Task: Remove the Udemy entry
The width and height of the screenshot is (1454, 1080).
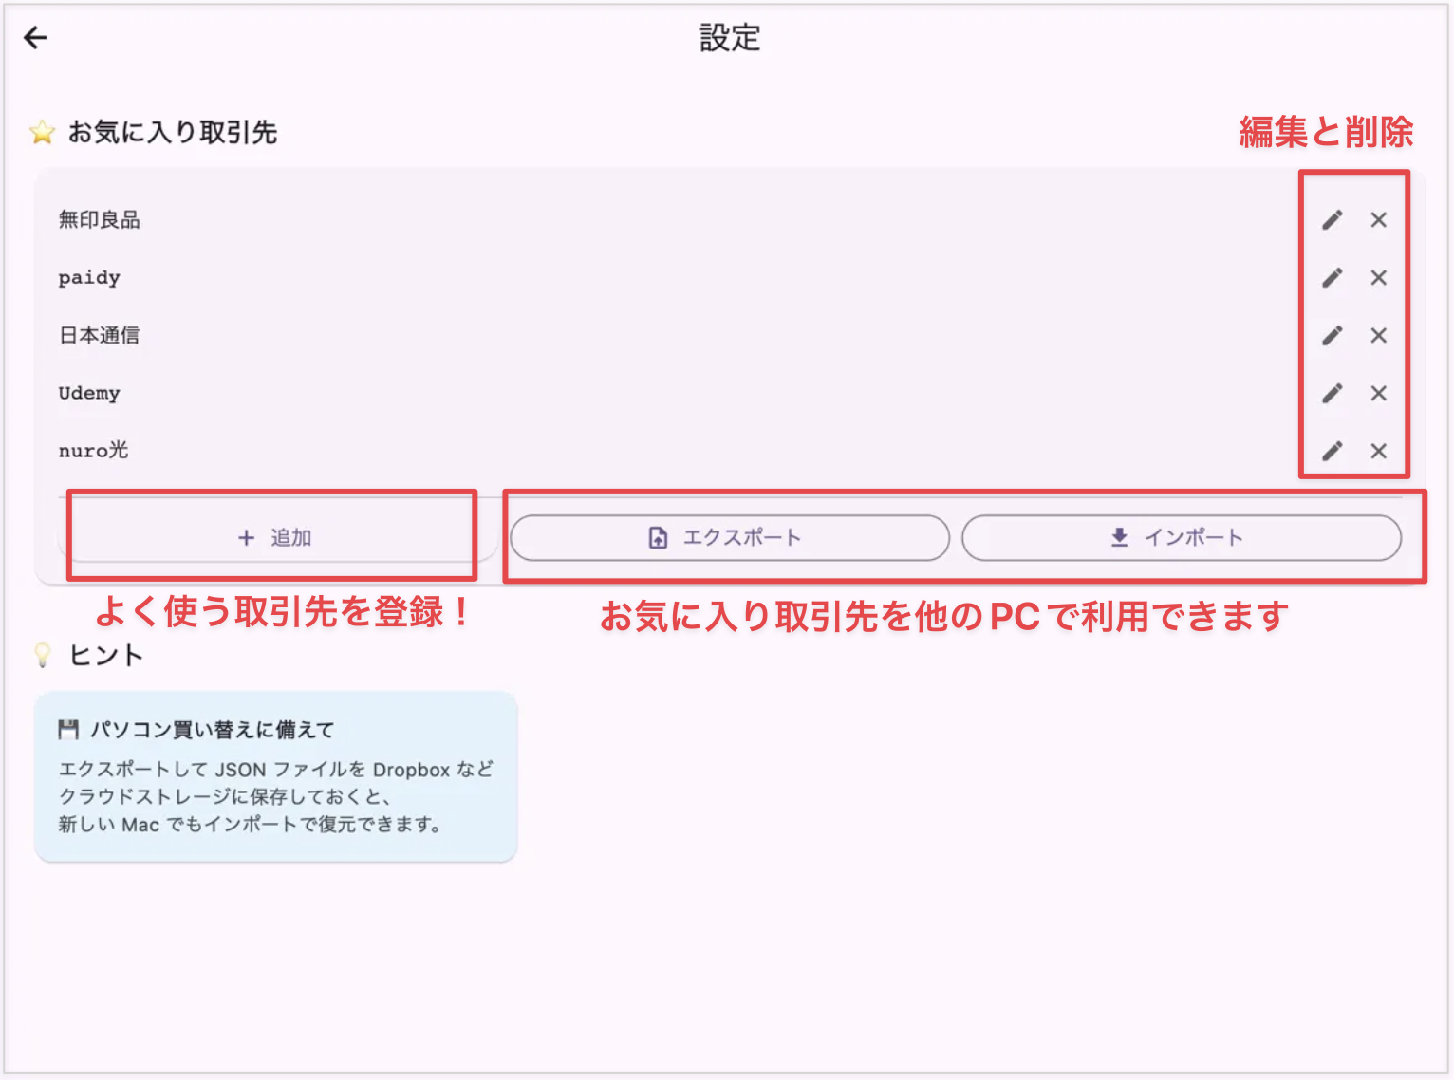Action: click(1378, 394)
